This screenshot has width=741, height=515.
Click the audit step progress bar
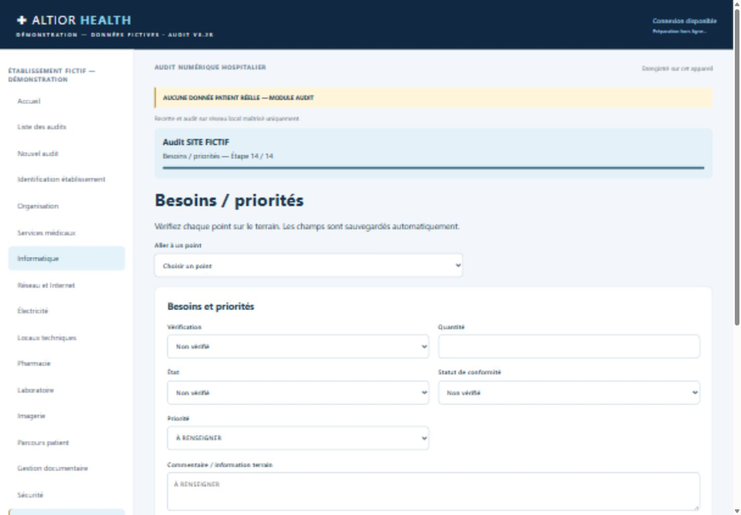click(433, 168)
